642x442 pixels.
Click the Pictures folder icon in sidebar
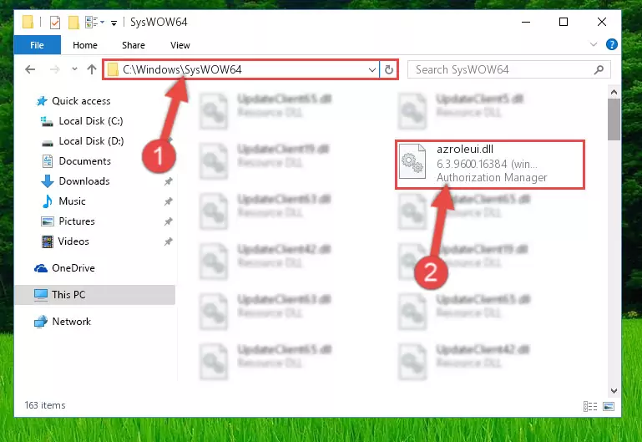pyautogui.click(x=48, y=221)
